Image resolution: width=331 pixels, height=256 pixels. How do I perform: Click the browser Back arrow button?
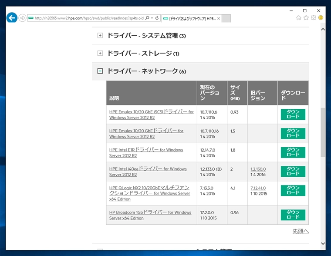tap(12, 18)
